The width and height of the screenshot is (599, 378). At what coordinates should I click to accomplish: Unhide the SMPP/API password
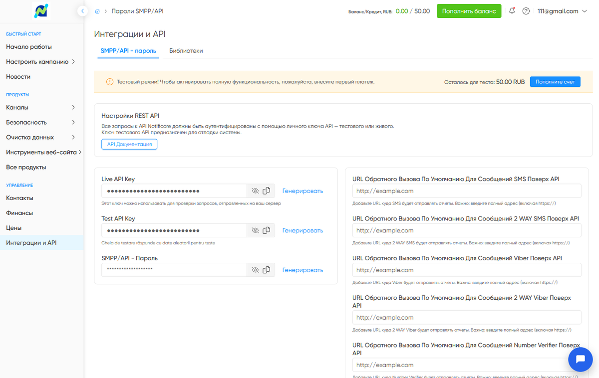pyautogui.click(x=255, y=270)
